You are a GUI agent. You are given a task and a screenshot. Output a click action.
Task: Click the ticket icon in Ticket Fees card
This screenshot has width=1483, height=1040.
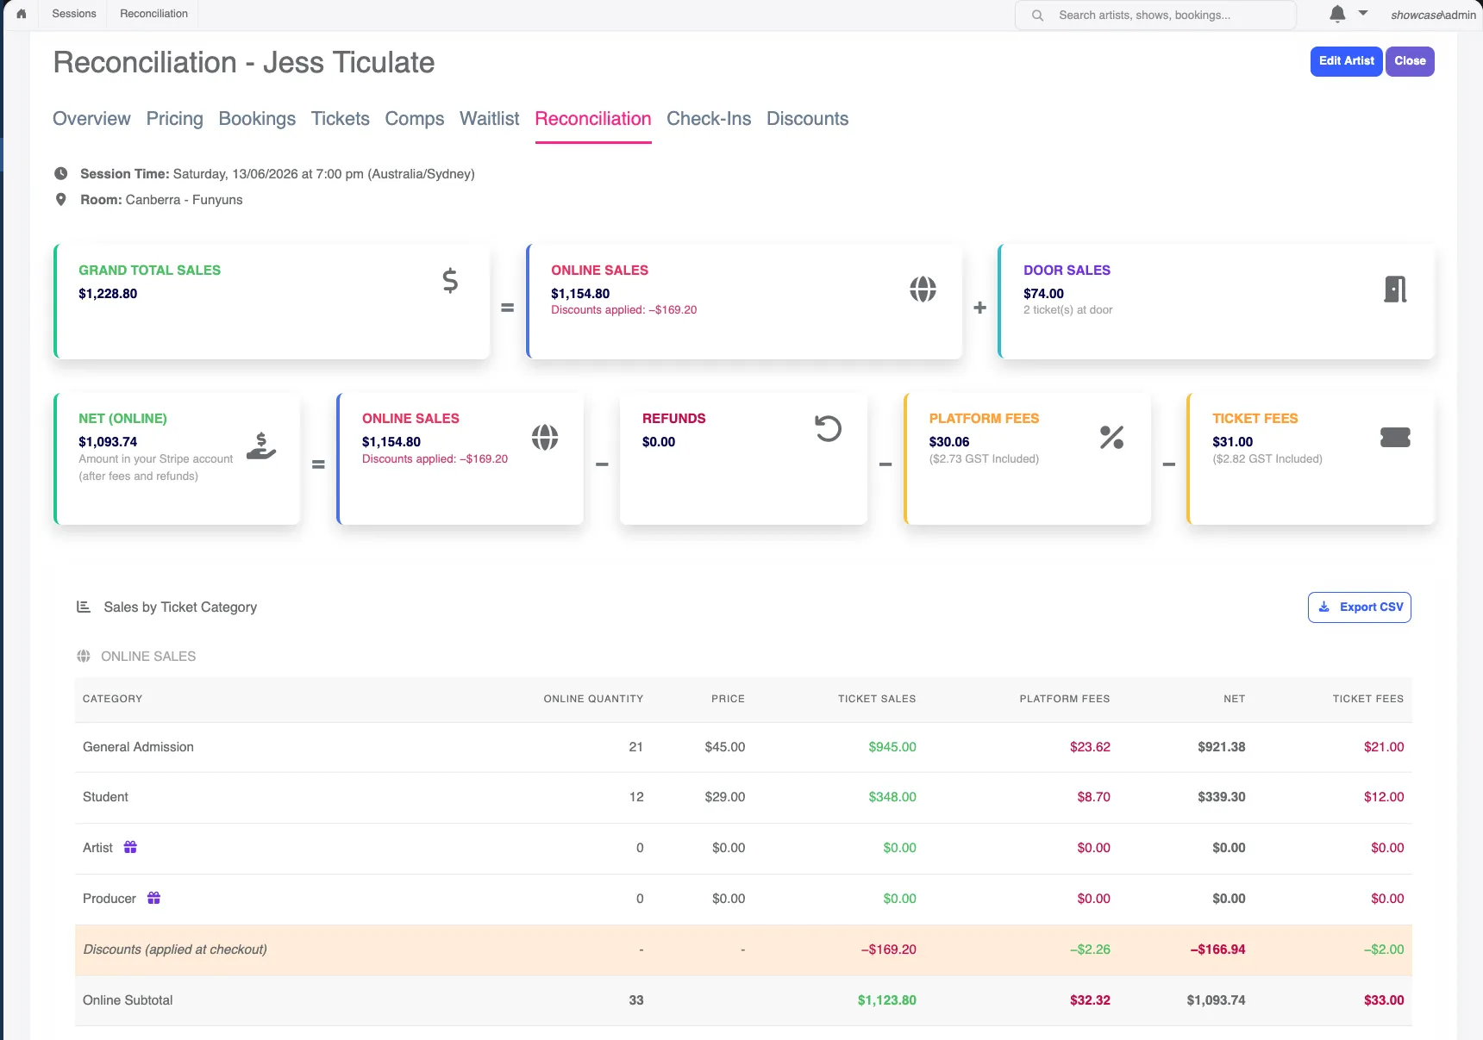click(1395, 438)
